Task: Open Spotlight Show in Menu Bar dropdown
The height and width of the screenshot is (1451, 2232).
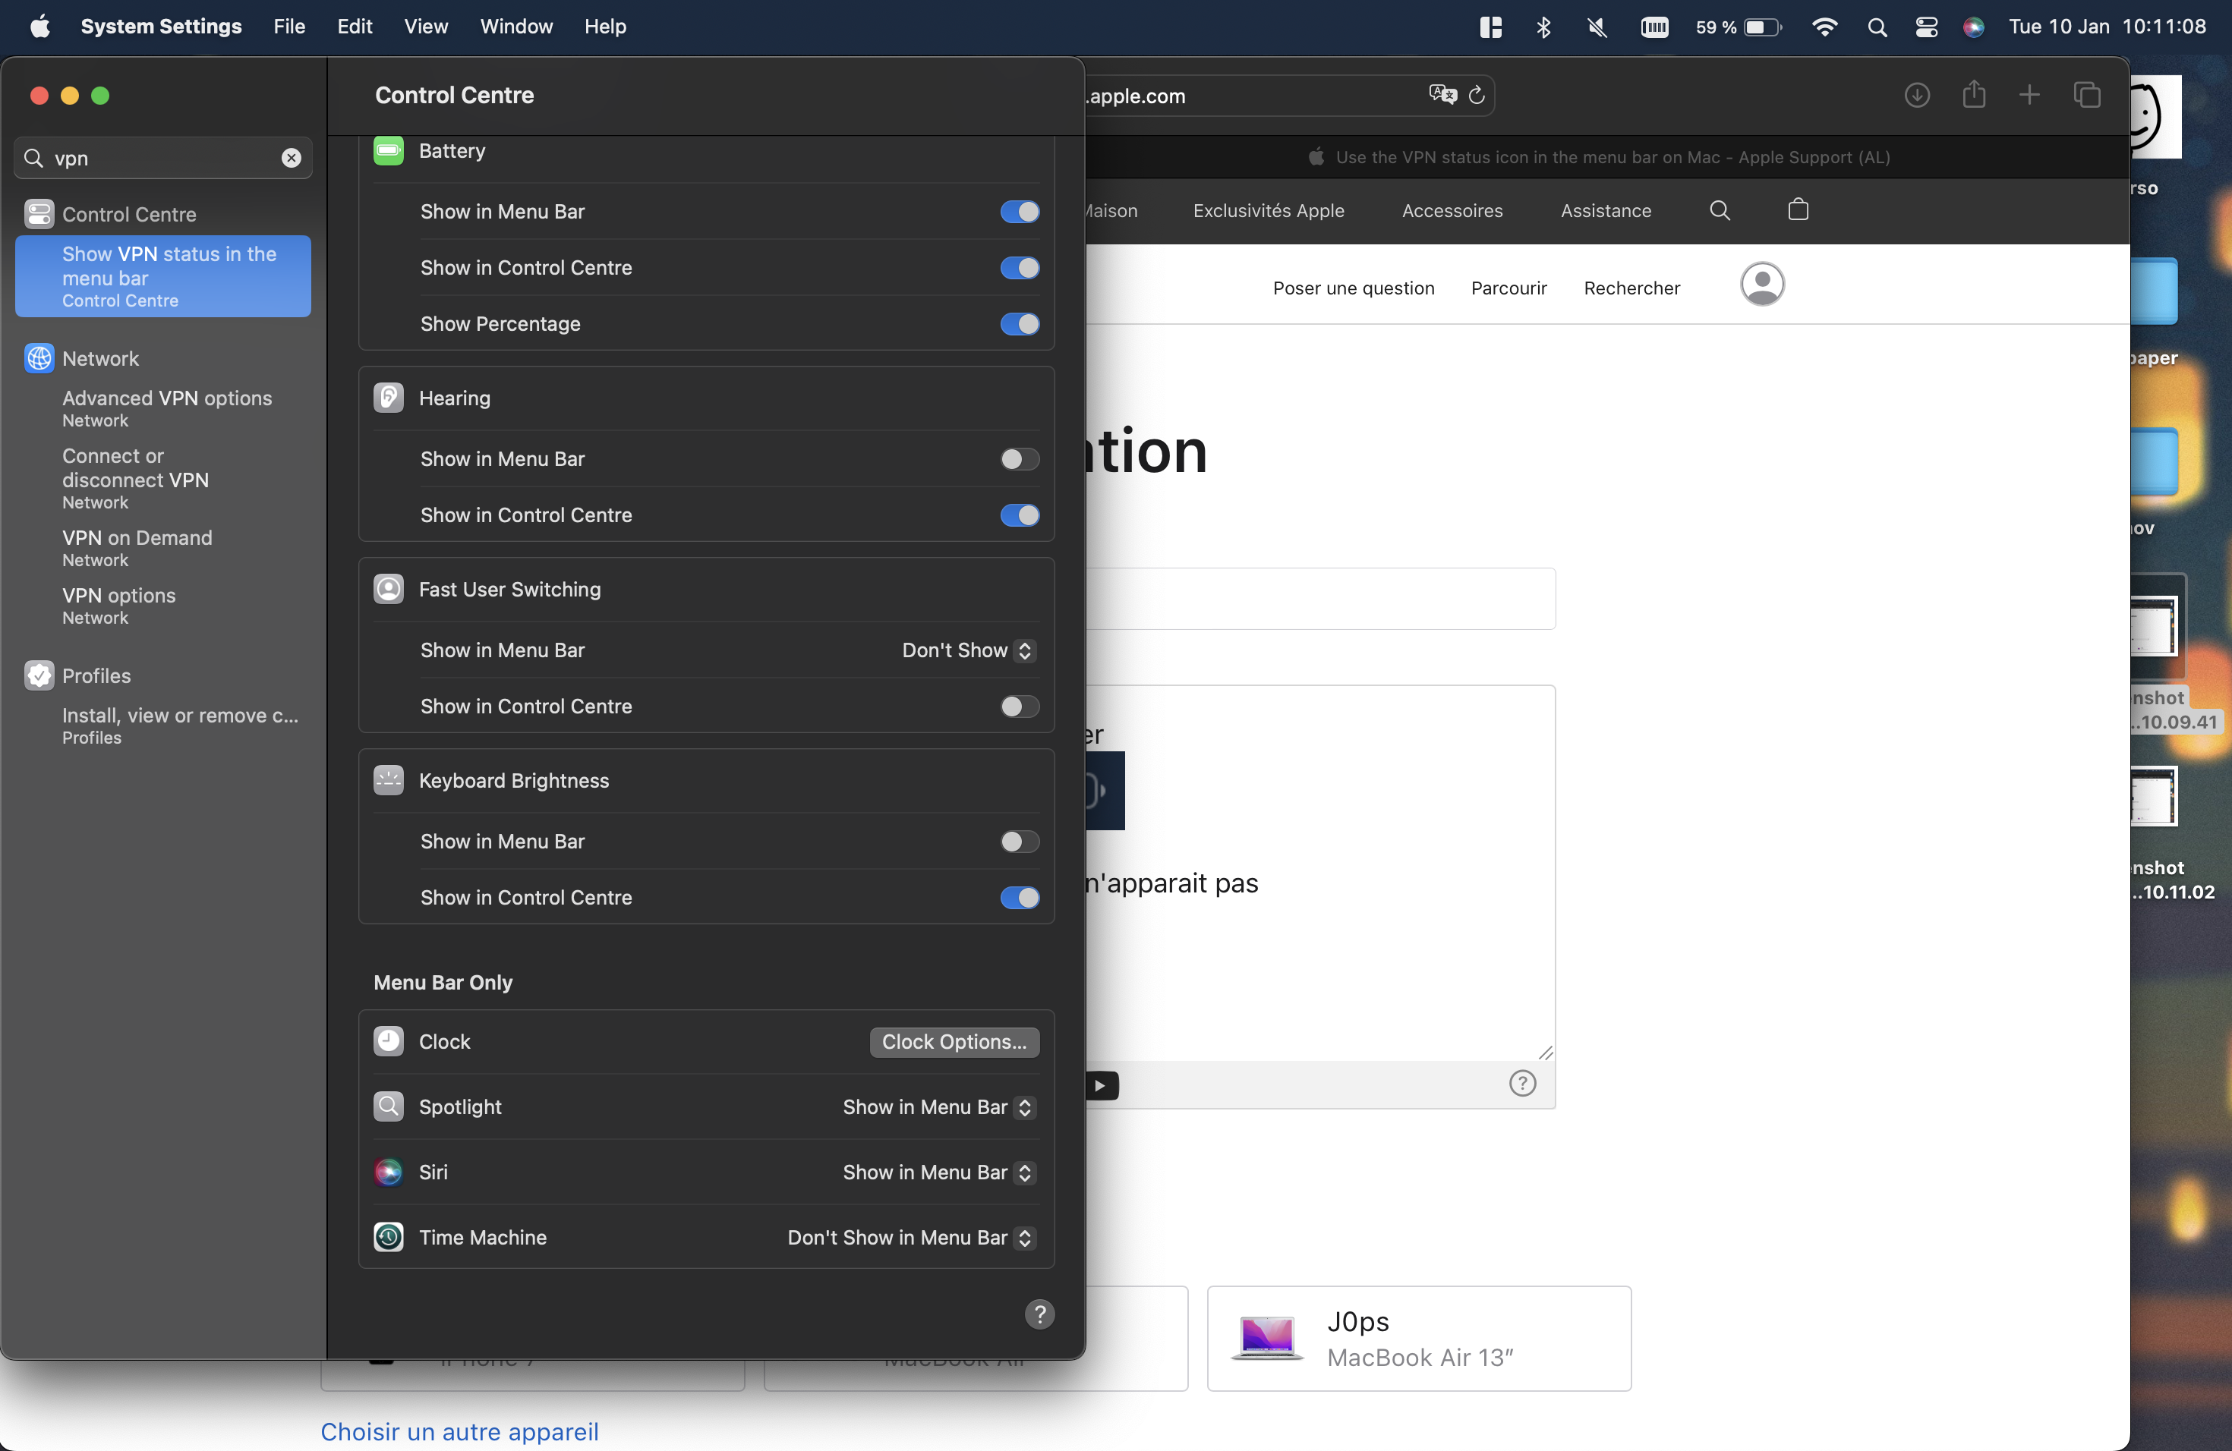Action: coord(938,1107)
